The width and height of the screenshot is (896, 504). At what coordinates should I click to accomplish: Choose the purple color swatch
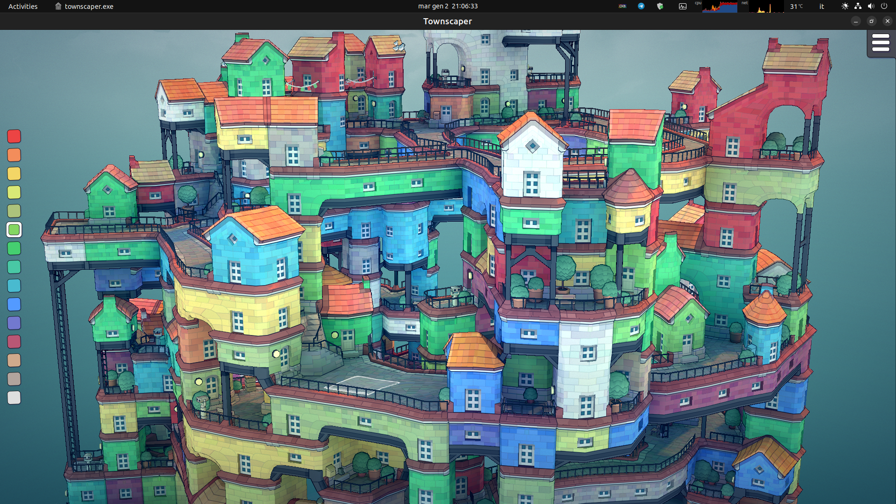pyautogui.click(x=14, y=323)
